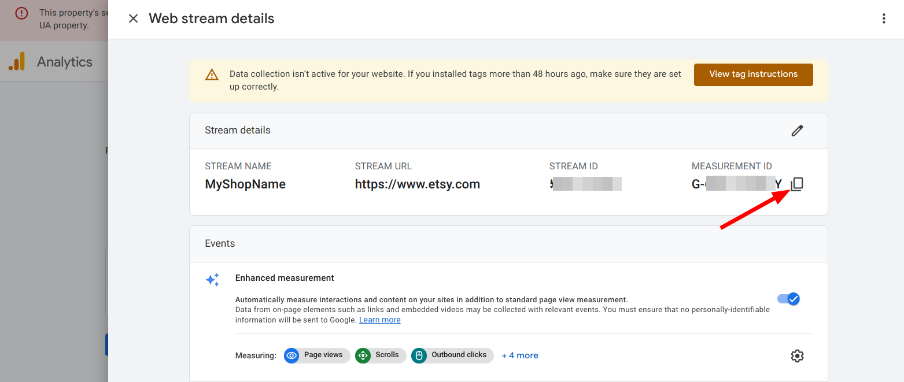Click View tag instructions
Screen dimensions: 904x382
[753, 74]
